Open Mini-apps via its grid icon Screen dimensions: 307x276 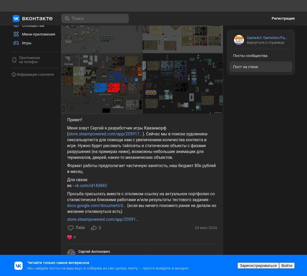pos(16,34)
